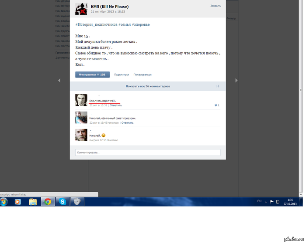Open the Chrome browser taskbar icon
Viewport: 306px width, 244px height.
[48, 202]
